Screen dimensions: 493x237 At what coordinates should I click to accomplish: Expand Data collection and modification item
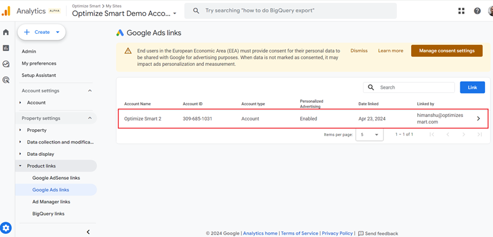point(20,142)
